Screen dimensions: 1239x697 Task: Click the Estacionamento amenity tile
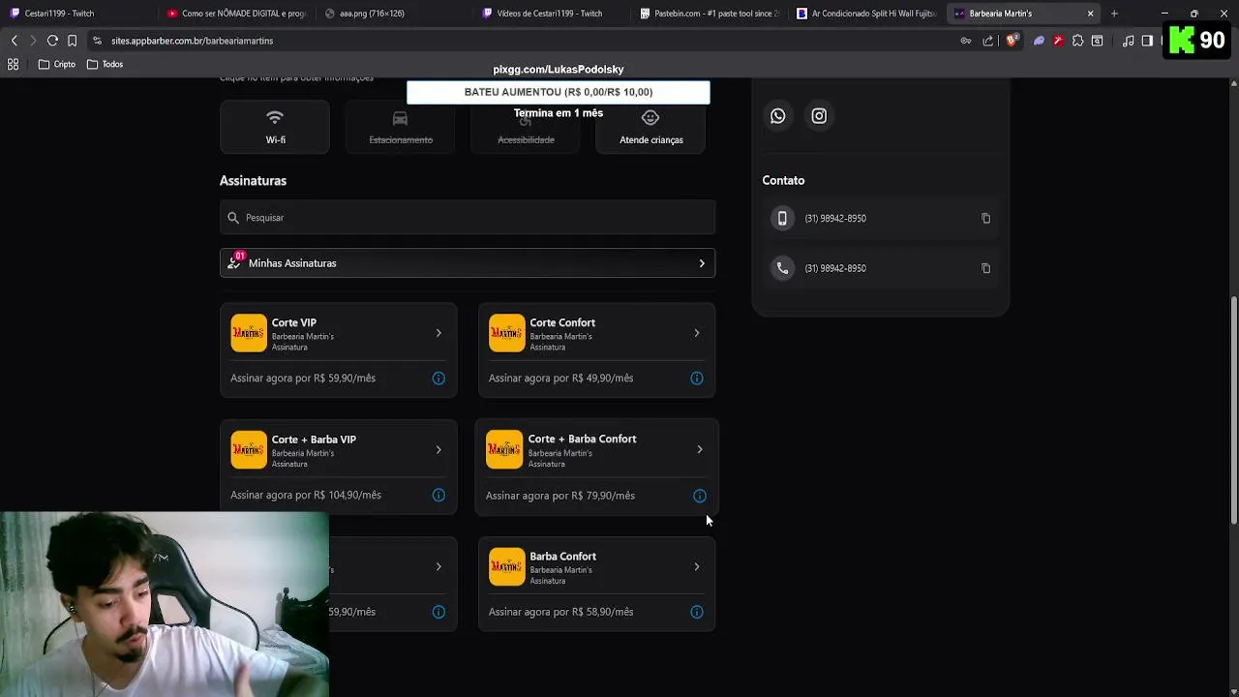(x=401, y=127)
